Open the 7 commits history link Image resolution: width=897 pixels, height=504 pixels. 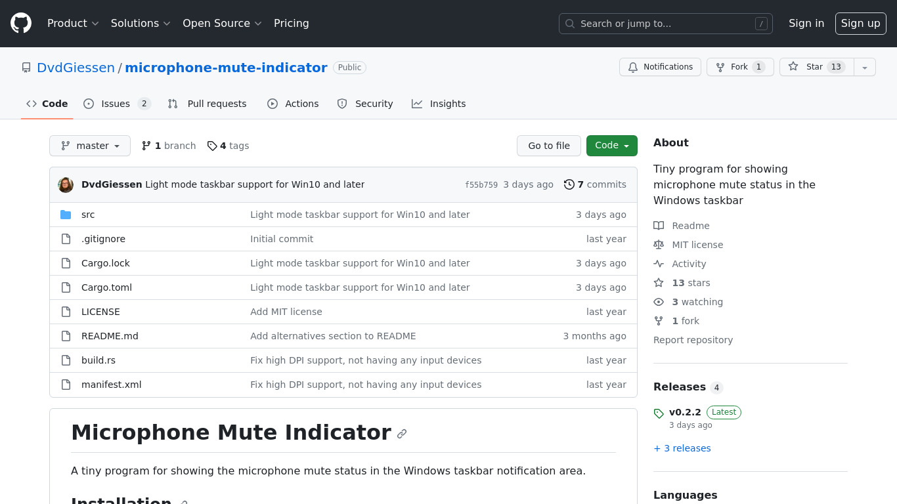tap(595, 184)
